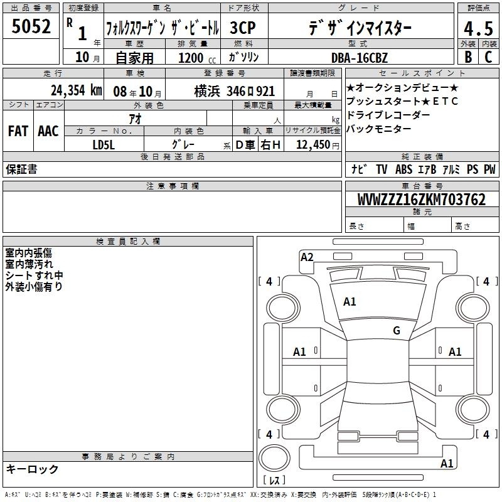Image resolution: width=502 pixels, height=502 pixels.
Task: Click the 3CP door shape value
Action: click(x=246, y=28)
